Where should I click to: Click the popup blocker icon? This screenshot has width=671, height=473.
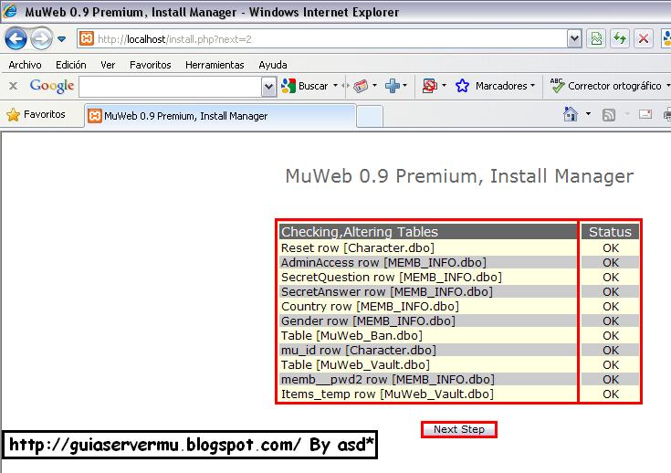(x=430, y=86)
